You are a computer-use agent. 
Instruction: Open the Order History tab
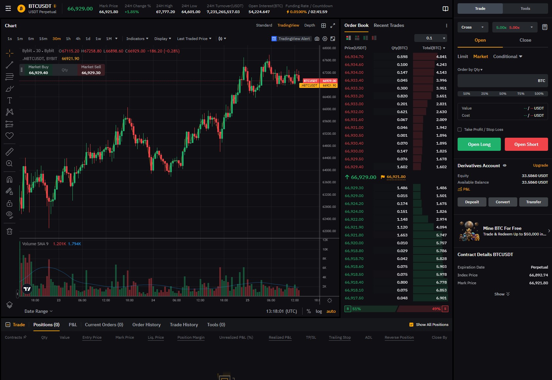(x=147, y=325)
